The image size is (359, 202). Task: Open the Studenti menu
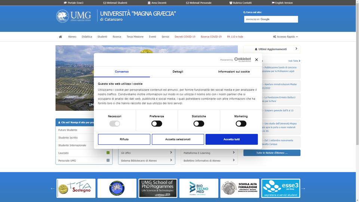tap(102, 37)
